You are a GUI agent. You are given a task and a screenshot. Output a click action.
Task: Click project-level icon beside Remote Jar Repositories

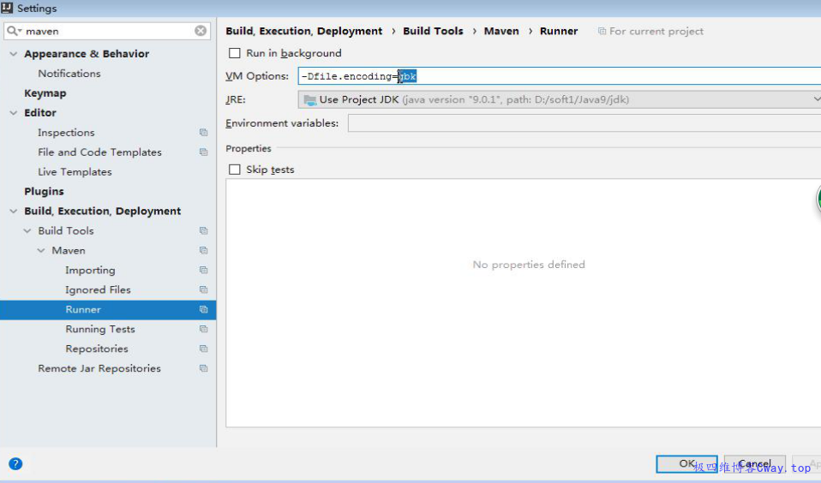coord(204,368)
